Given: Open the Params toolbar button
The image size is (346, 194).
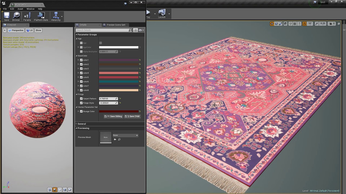Looking at the screenshot, I should pyautogui.click(x=27, y=17).
